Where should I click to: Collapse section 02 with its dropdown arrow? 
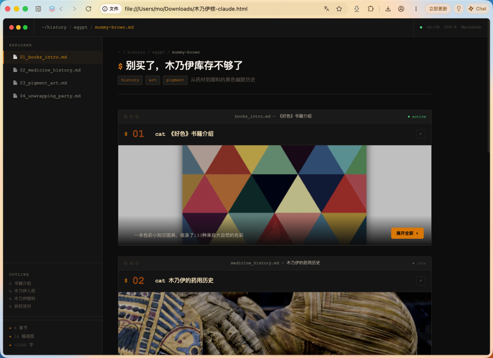pyautogui.click(x=420, y=281)
